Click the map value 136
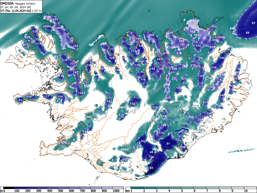Viewport: 257px width, 193px height. coord(214,67)
